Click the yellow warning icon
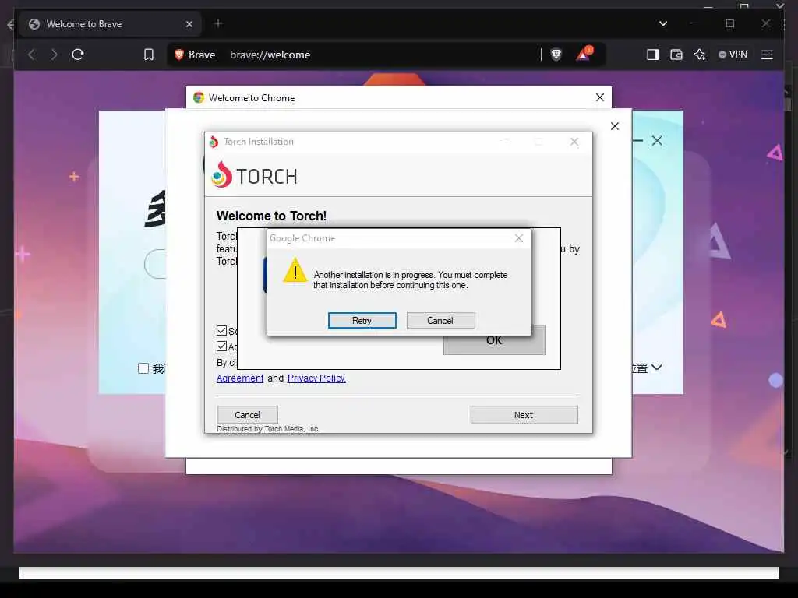The width and height of the screenshot is (798, 598). click(295, 269)
